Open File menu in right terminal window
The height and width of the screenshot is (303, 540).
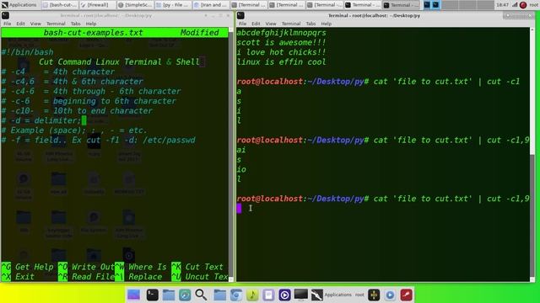coord(242,24)
